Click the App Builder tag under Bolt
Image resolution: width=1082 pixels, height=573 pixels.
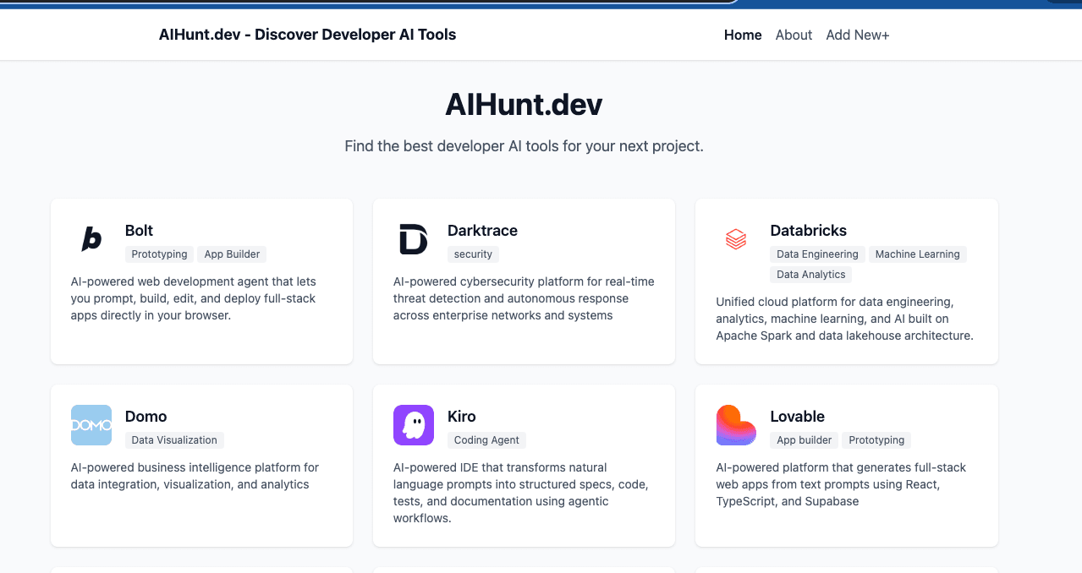click(232, 254)
